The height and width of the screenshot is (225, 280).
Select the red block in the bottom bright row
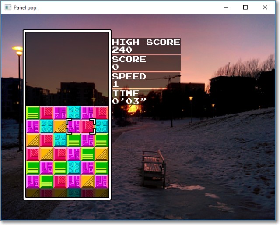60,181
